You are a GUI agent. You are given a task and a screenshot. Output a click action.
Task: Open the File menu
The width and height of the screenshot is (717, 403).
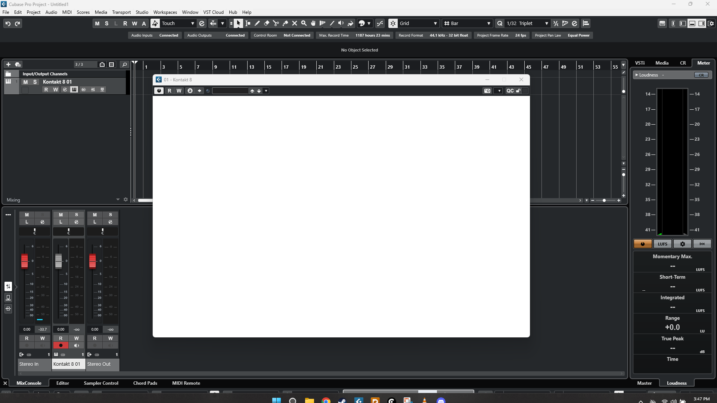pos(6,12)
